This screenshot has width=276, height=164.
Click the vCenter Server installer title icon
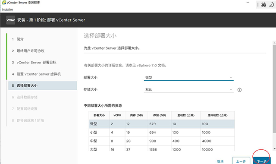coord(4,3)
